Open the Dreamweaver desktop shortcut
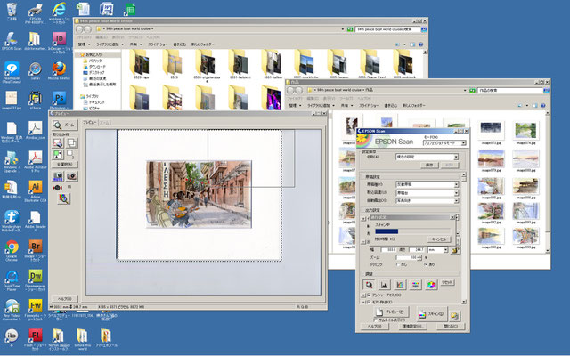The height and width of the screenshot is (356, 570). point(36,280)
